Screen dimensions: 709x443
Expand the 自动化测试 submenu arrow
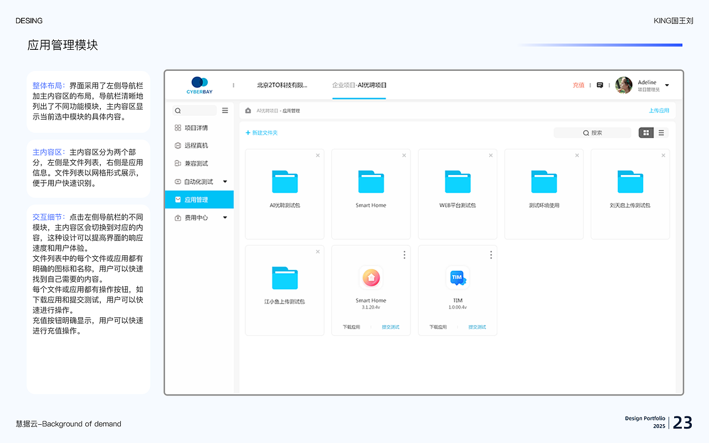[225, 182]
